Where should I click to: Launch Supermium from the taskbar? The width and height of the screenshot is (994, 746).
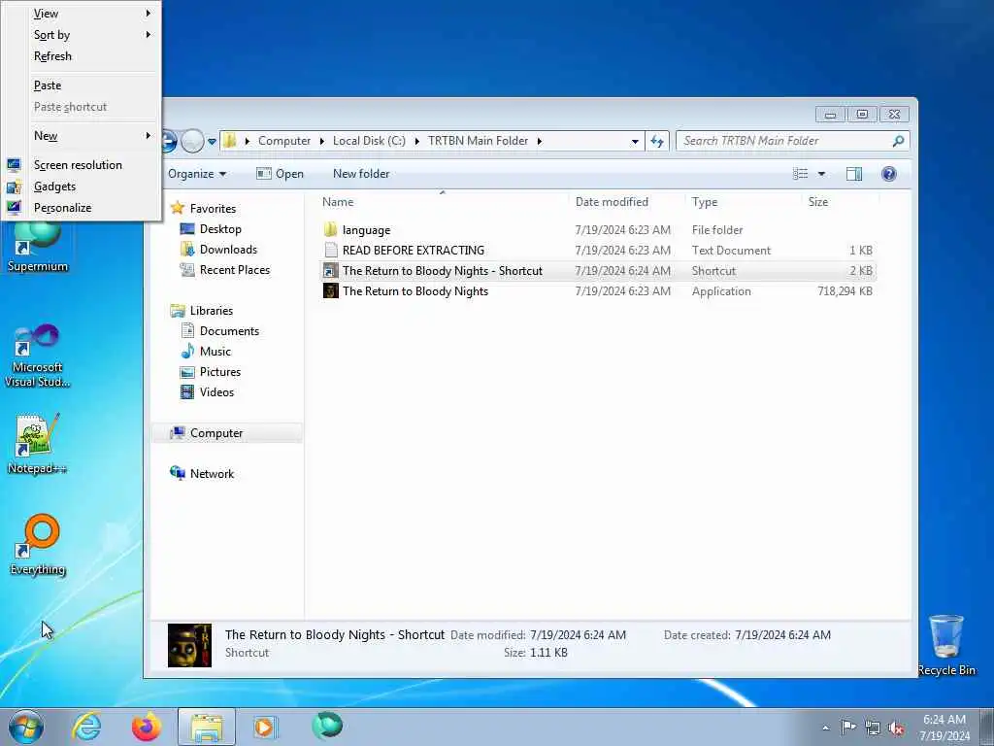click(327, 726)
